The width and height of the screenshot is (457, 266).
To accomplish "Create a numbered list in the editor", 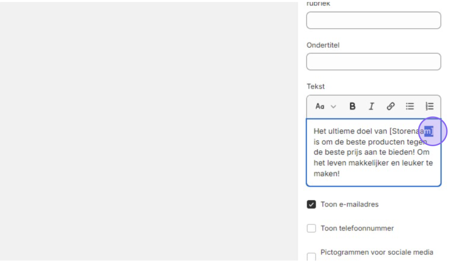I will 429,106.
